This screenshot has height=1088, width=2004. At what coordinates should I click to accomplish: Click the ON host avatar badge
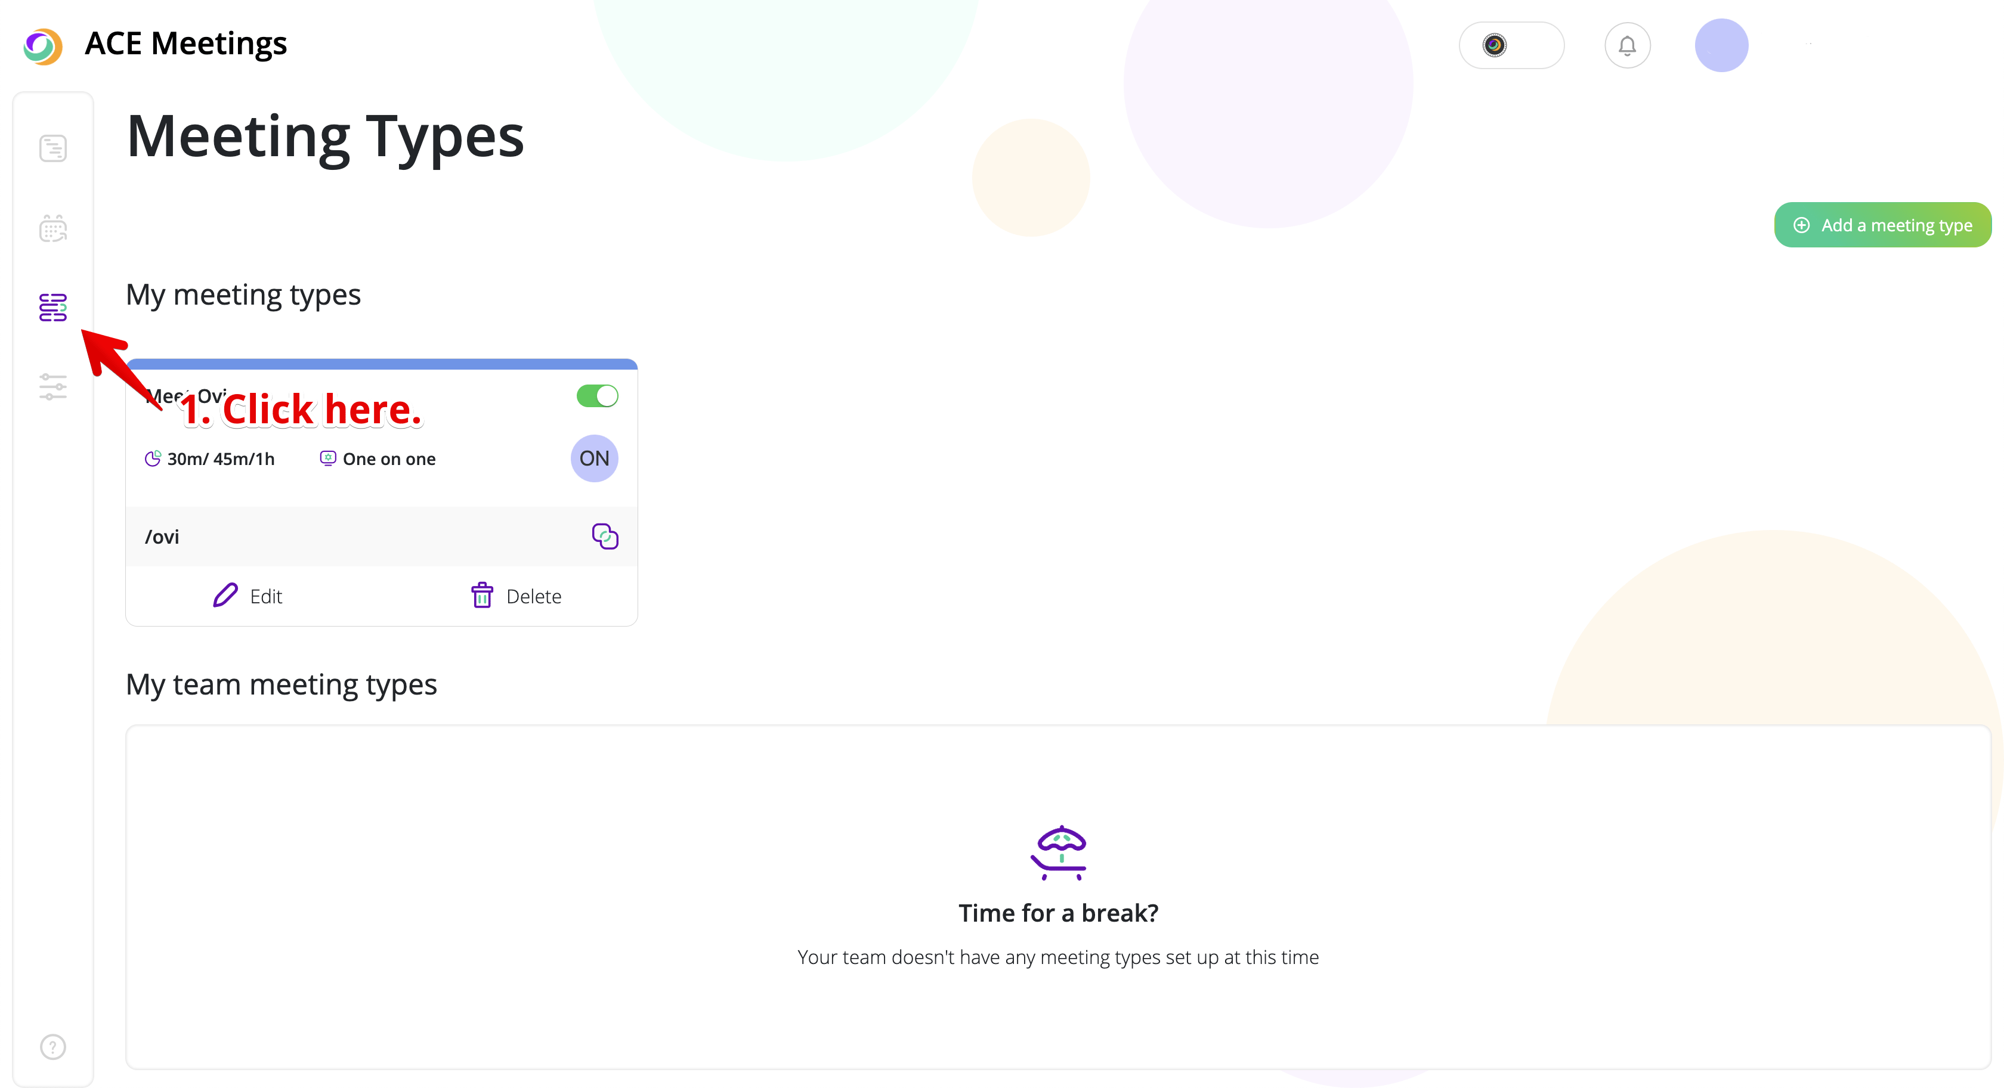[595, 459]
